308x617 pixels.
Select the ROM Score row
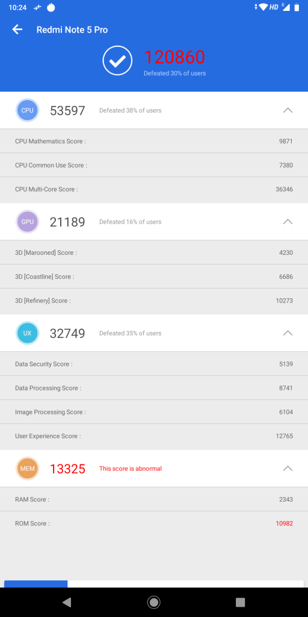coord(154,524)
